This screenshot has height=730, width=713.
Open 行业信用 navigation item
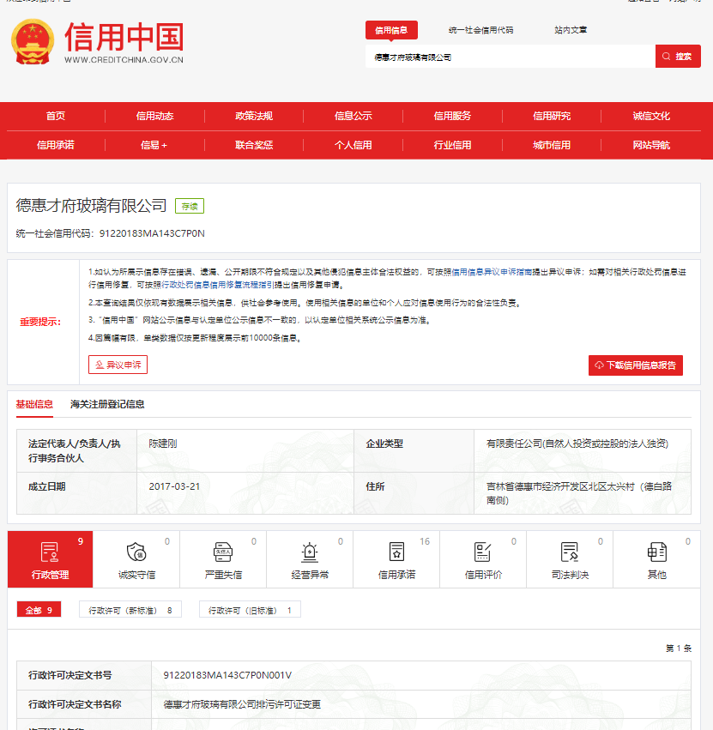[452, 145]
